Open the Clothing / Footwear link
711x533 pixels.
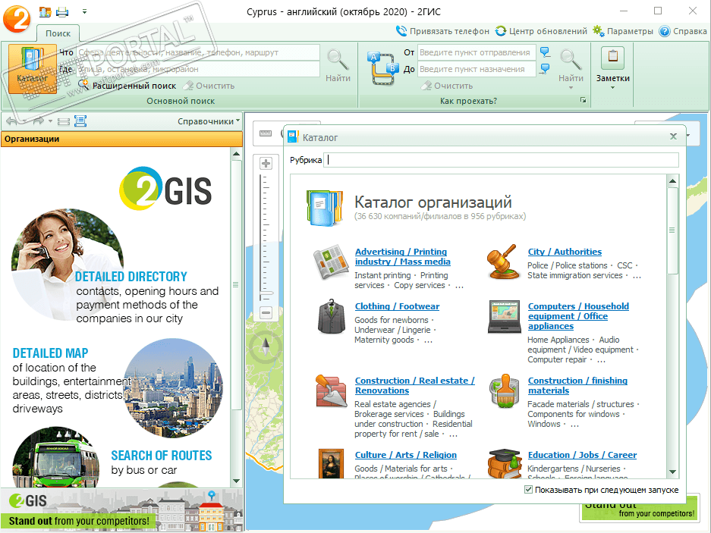pos(397,306)
